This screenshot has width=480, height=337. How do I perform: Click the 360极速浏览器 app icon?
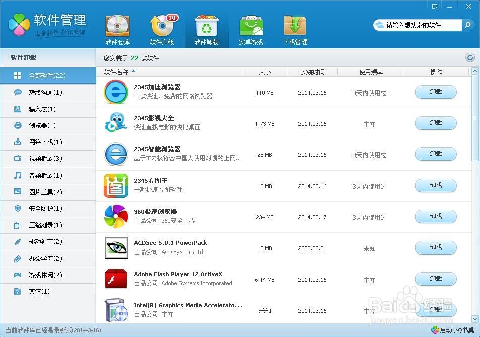click(116, 217)
